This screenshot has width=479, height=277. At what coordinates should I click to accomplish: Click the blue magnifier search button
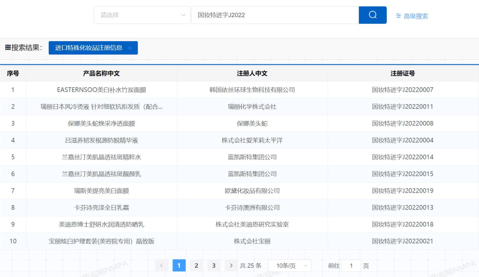[x=373, y=15]
